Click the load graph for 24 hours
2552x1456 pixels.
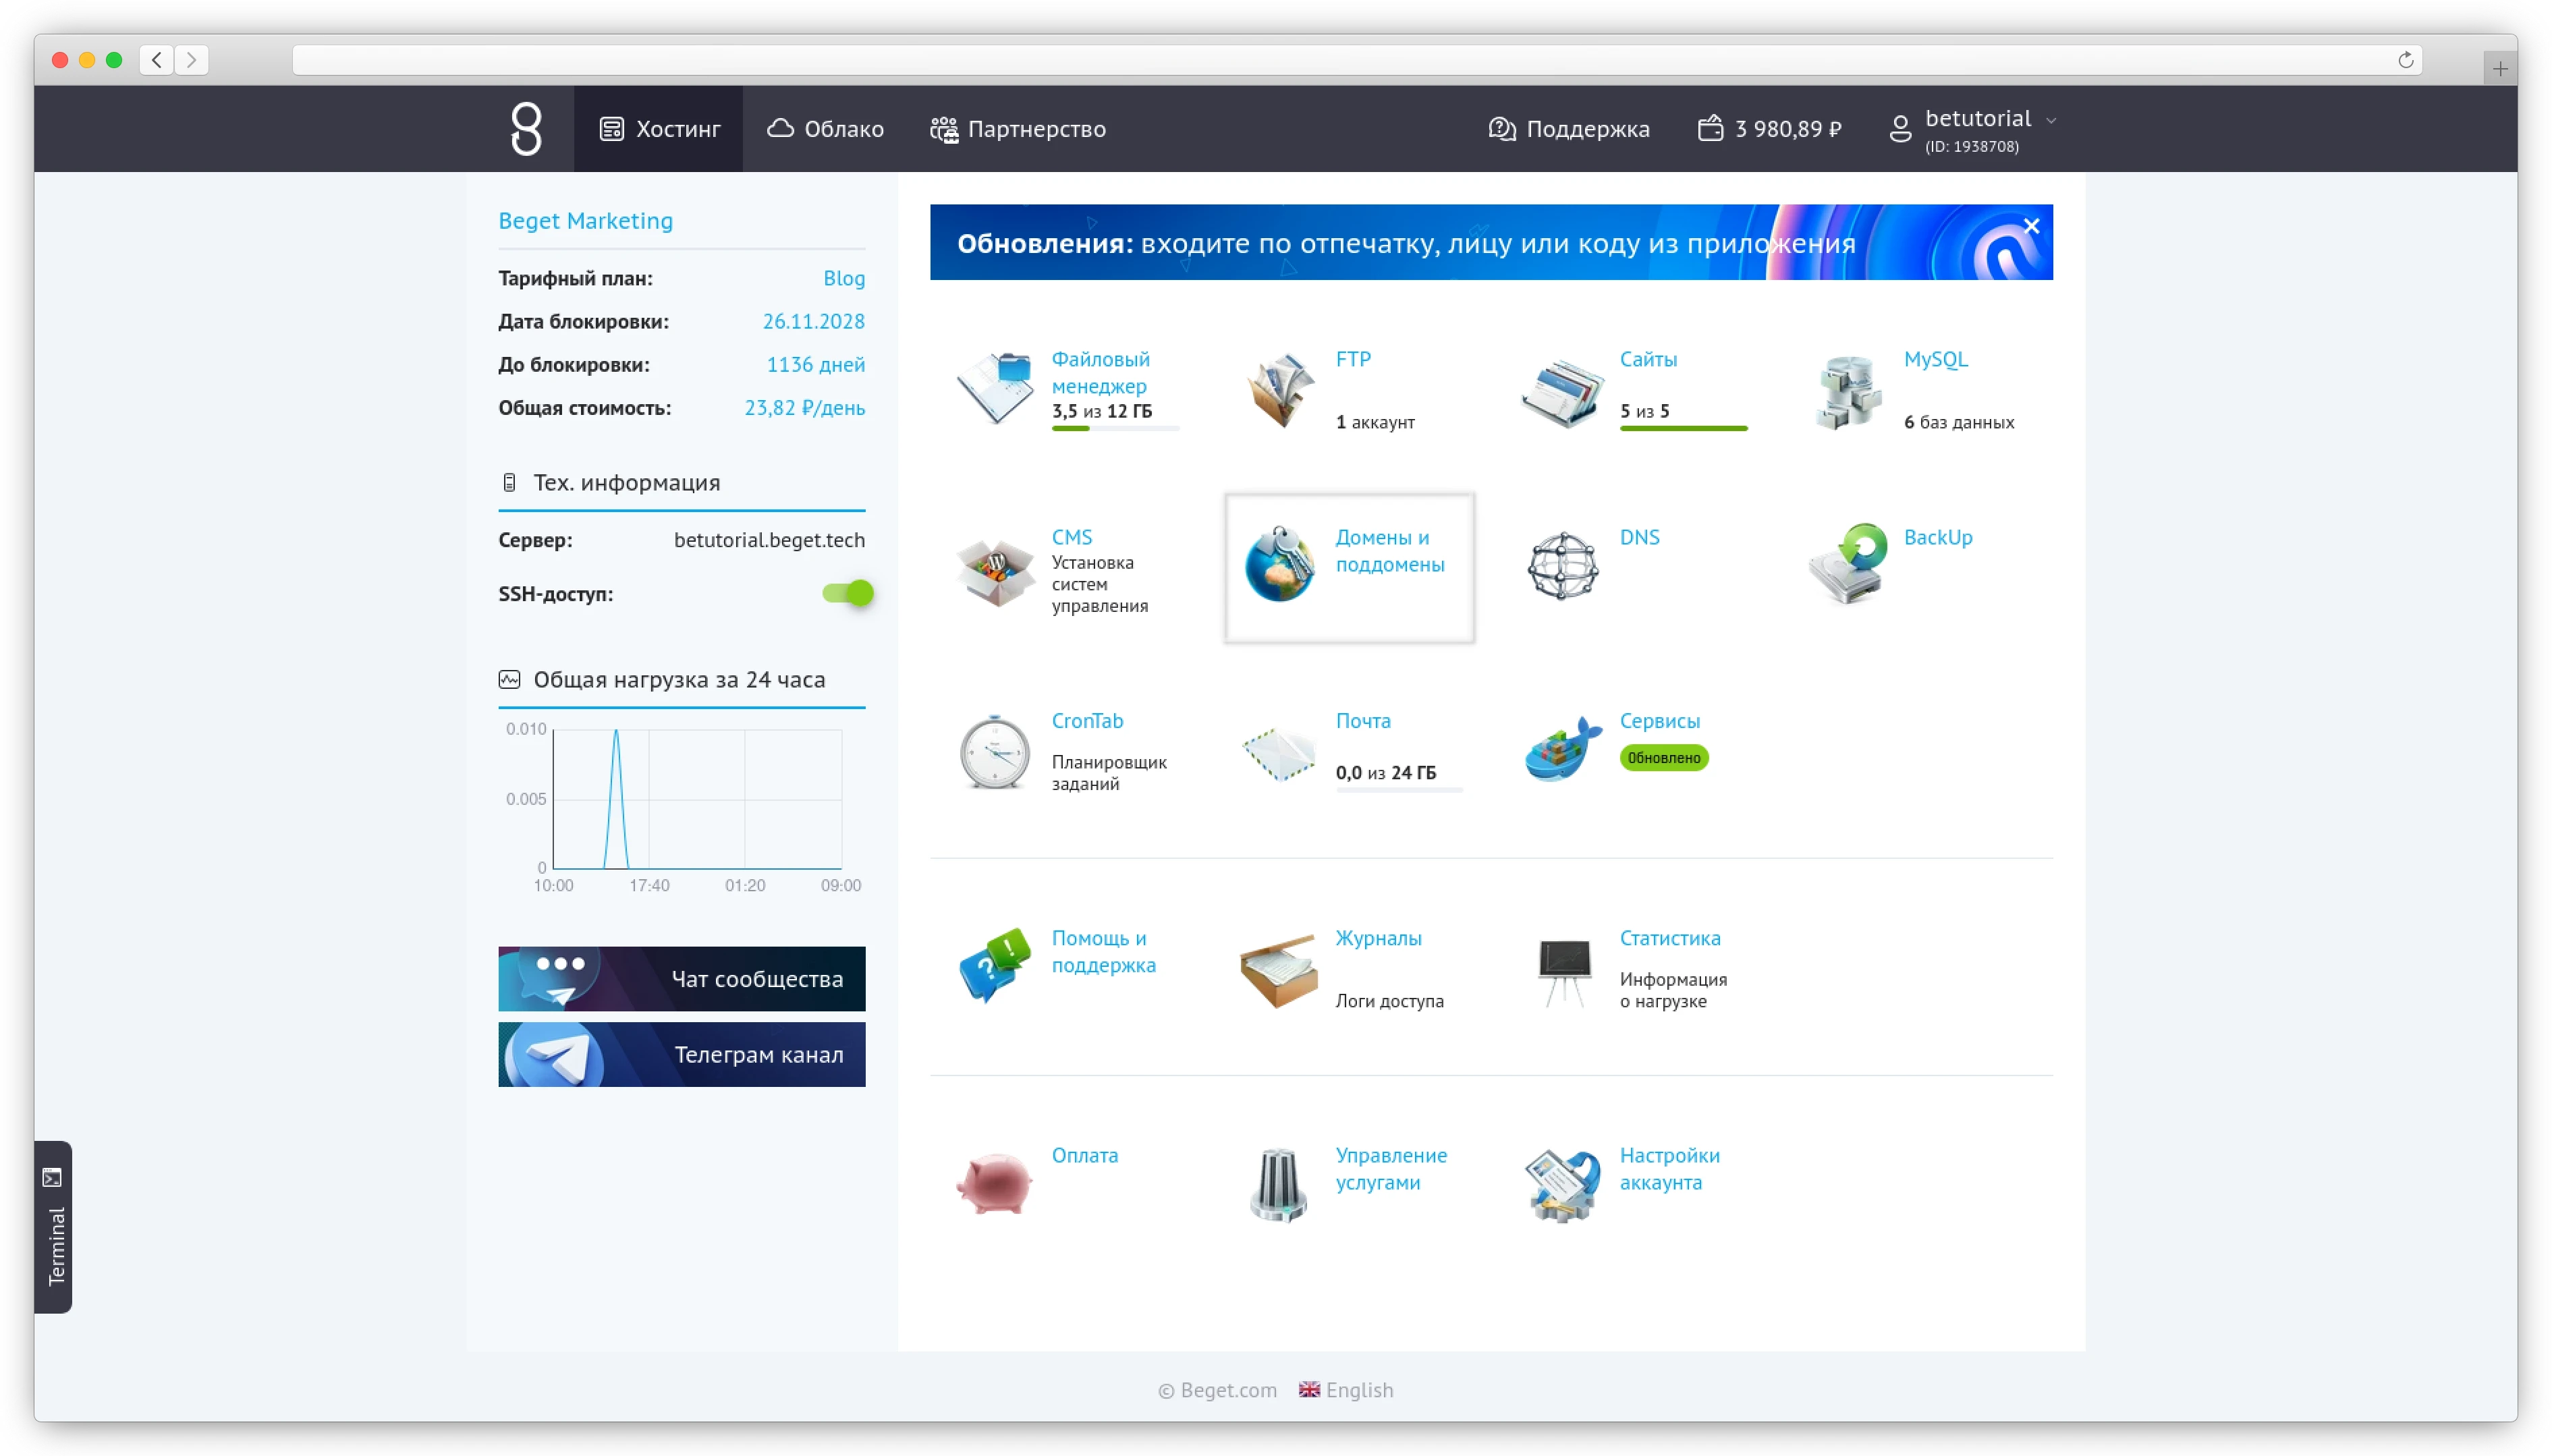(696, 799)
